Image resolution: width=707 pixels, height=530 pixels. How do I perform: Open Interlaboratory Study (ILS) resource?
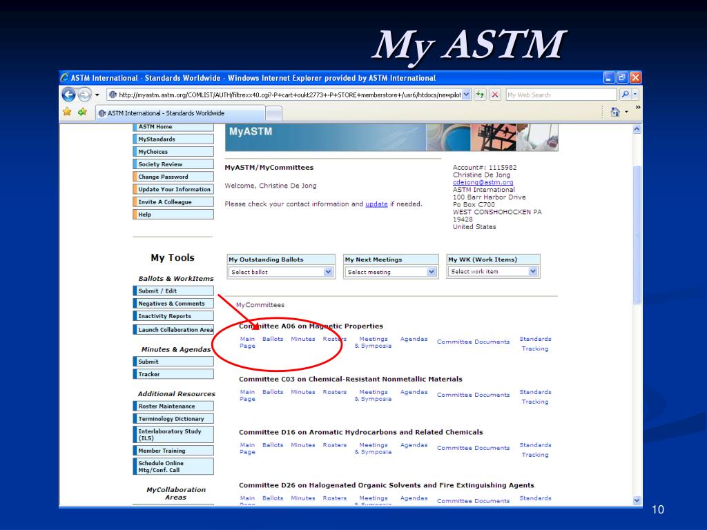(x=173, y=435)
